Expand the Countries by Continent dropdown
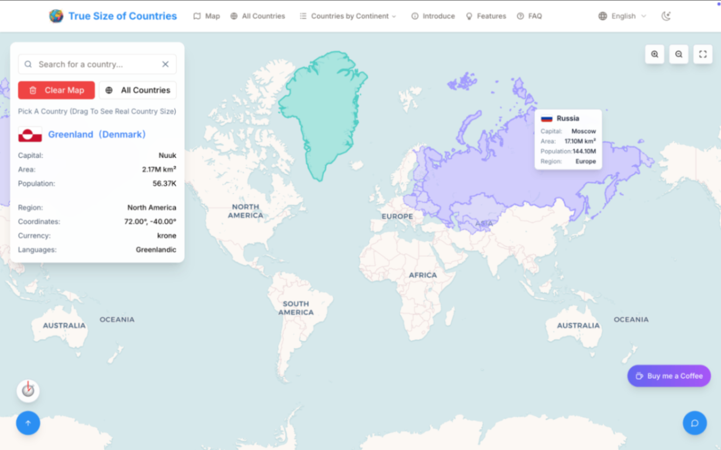Viewport: 721px width, 450px height. [x=348, y=16]
